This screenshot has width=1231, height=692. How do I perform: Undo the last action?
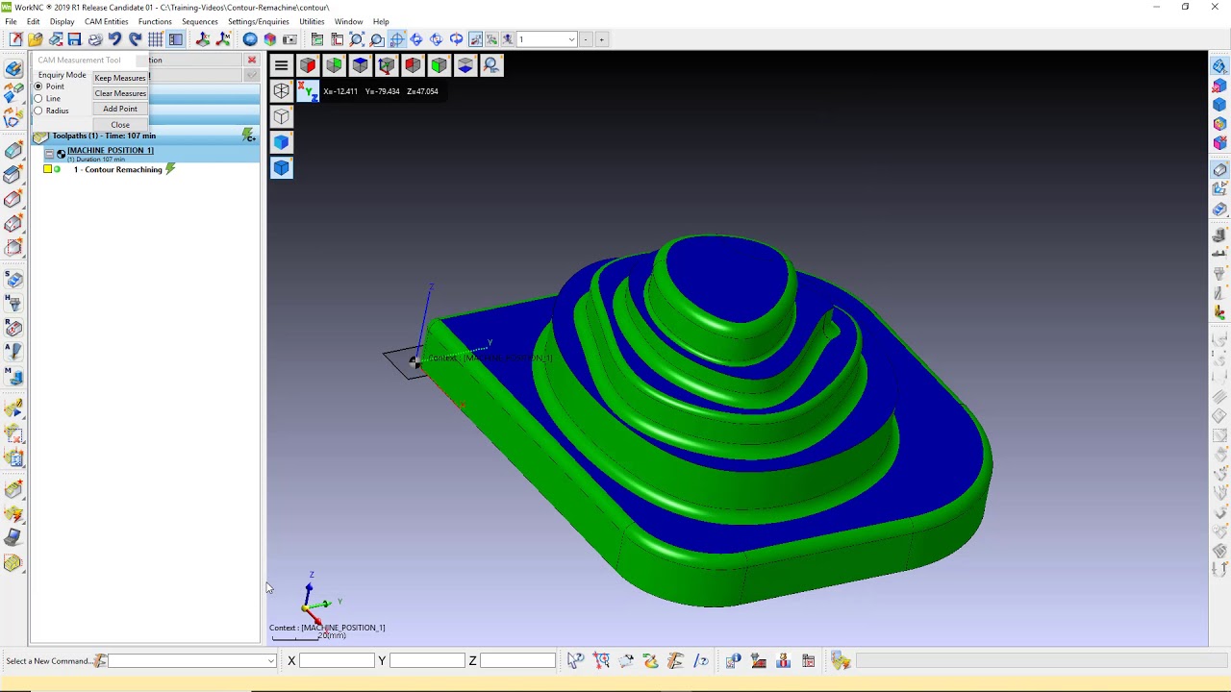coord(114,39)
